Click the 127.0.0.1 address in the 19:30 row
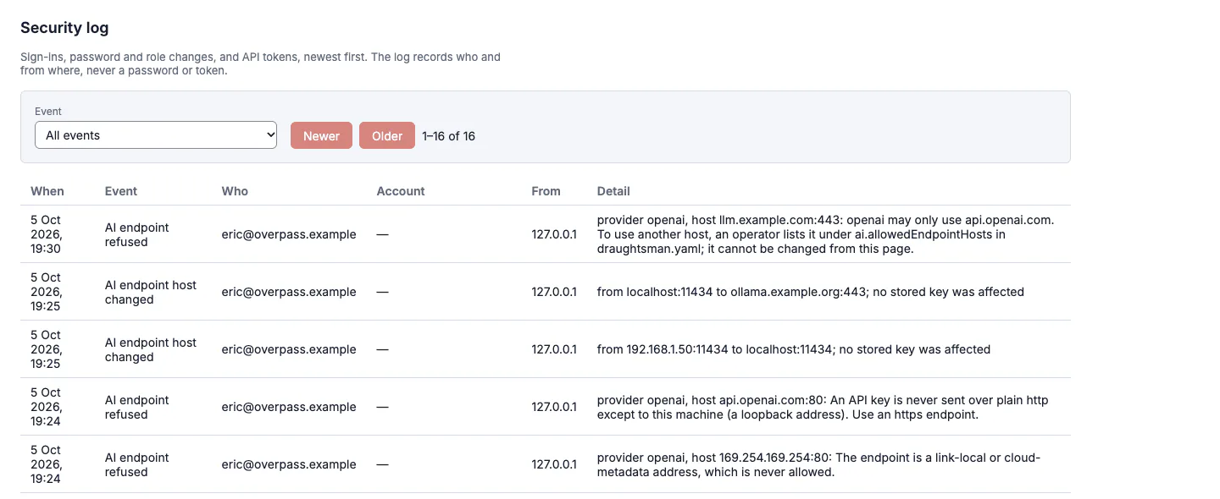The image size is (1220, 499). point(554,234)
